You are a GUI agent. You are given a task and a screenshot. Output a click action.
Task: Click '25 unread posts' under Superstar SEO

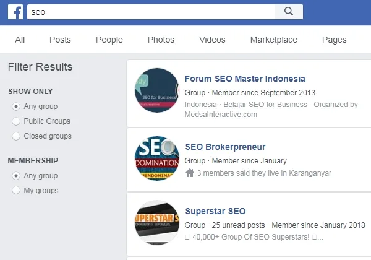238,225
